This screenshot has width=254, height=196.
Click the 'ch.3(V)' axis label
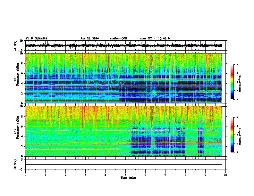[x=15, y=164]
